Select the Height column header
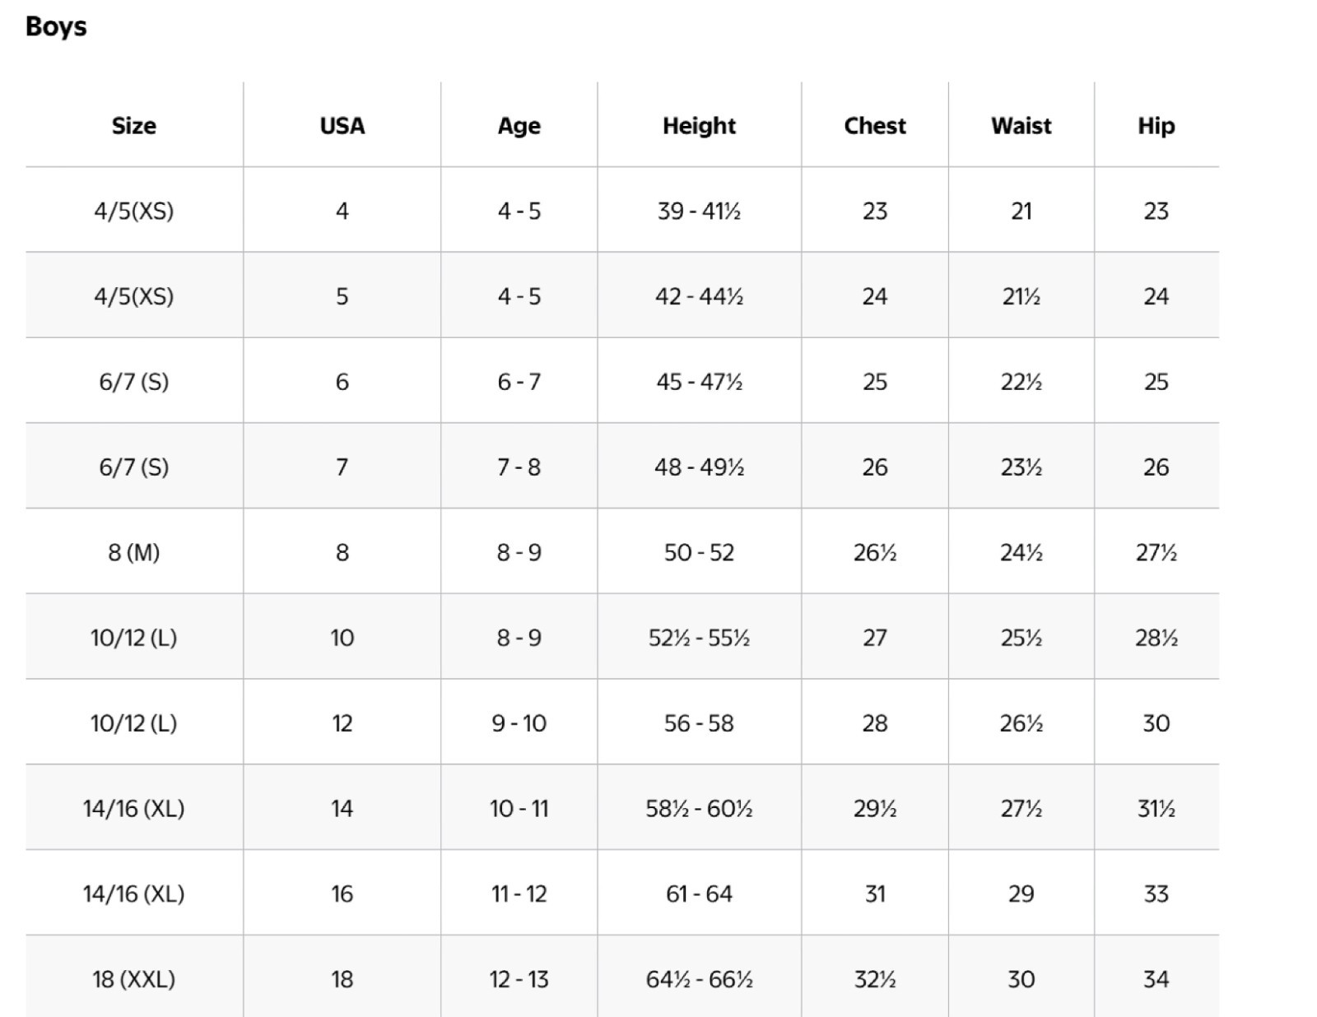This screenshot has width=1317, height=1017. pos(699,126)
